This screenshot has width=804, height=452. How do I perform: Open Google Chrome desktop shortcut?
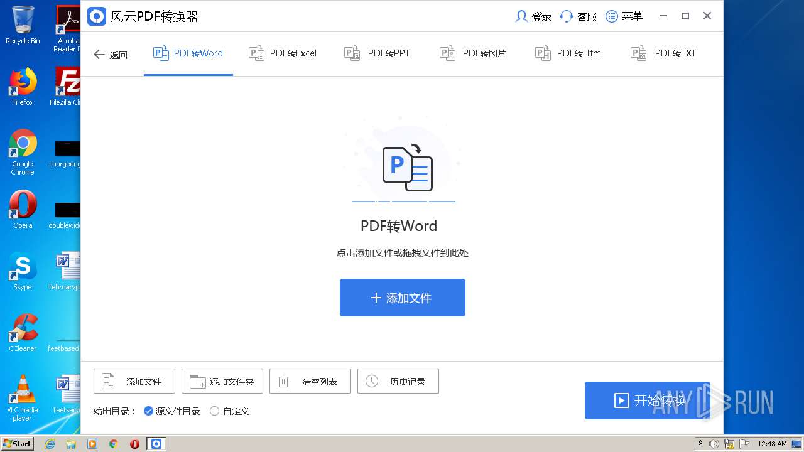tap(23, 153)
